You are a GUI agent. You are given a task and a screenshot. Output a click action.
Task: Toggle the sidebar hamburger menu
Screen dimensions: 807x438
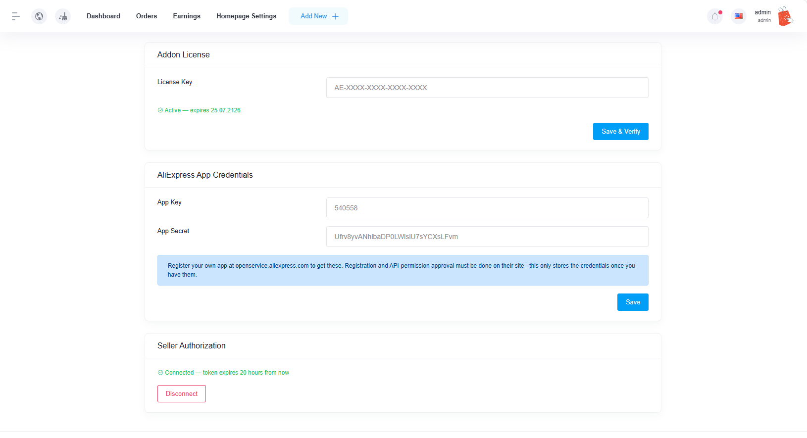tap(16, 16)
